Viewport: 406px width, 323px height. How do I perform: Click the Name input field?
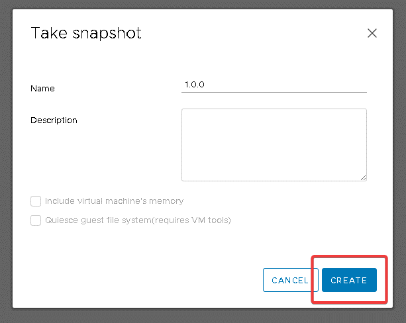click(x=274, y=85)
